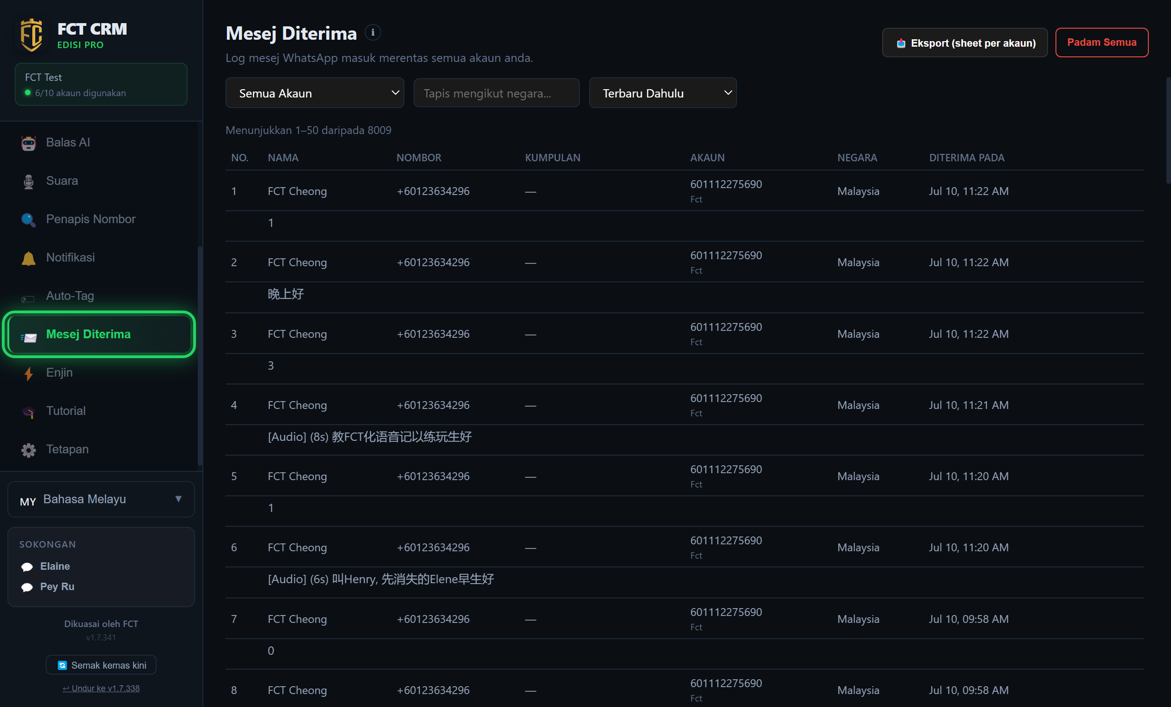The image size is (1171, 707).
Task: Click the Dikuasai oleh FCT footer text
Action: pyautogui.click(x=101, y=624)
